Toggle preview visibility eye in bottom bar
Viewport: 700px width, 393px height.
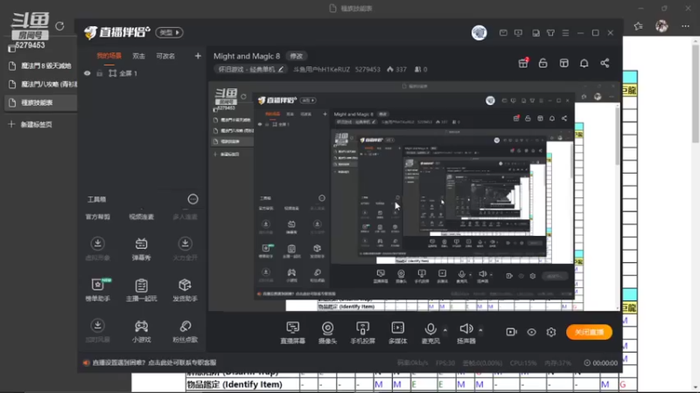(531, 332)
